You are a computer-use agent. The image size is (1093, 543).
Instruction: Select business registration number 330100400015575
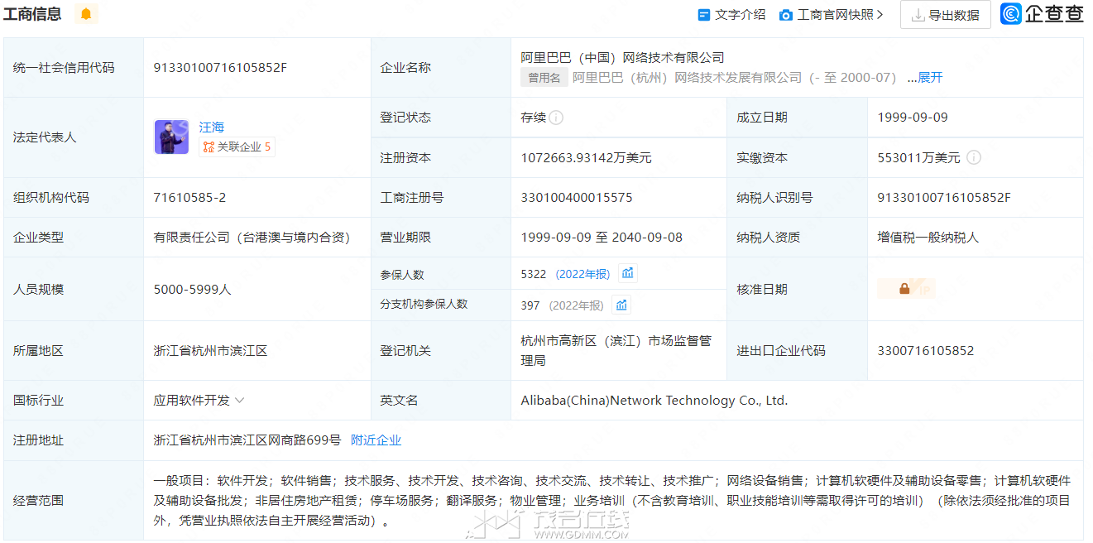click(577, 198)
